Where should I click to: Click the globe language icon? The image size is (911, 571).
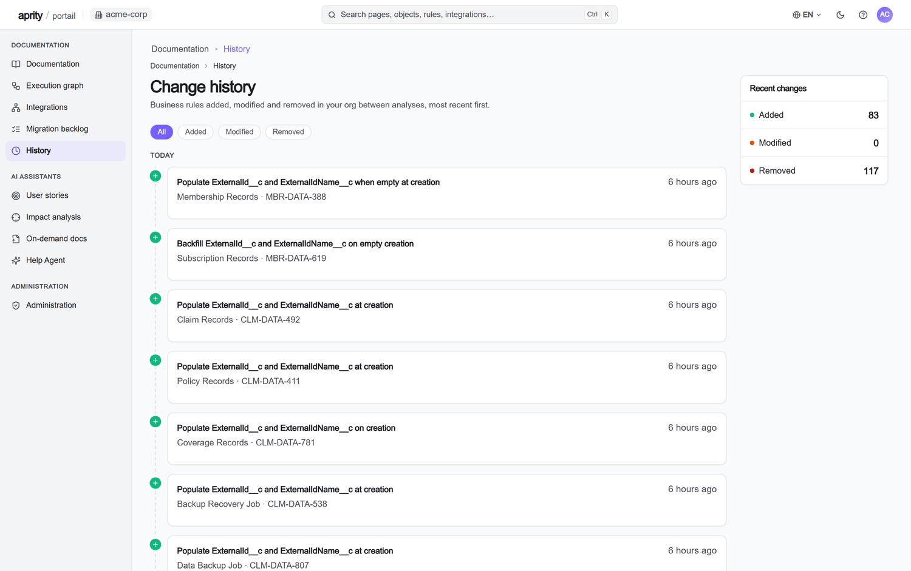pyautogui.click(x=796, y=15)
